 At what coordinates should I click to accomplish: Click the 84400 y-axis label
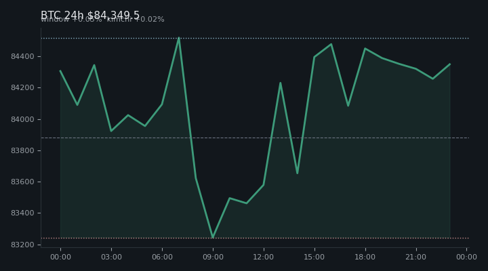pyautogui.click(x=22, y=57)
